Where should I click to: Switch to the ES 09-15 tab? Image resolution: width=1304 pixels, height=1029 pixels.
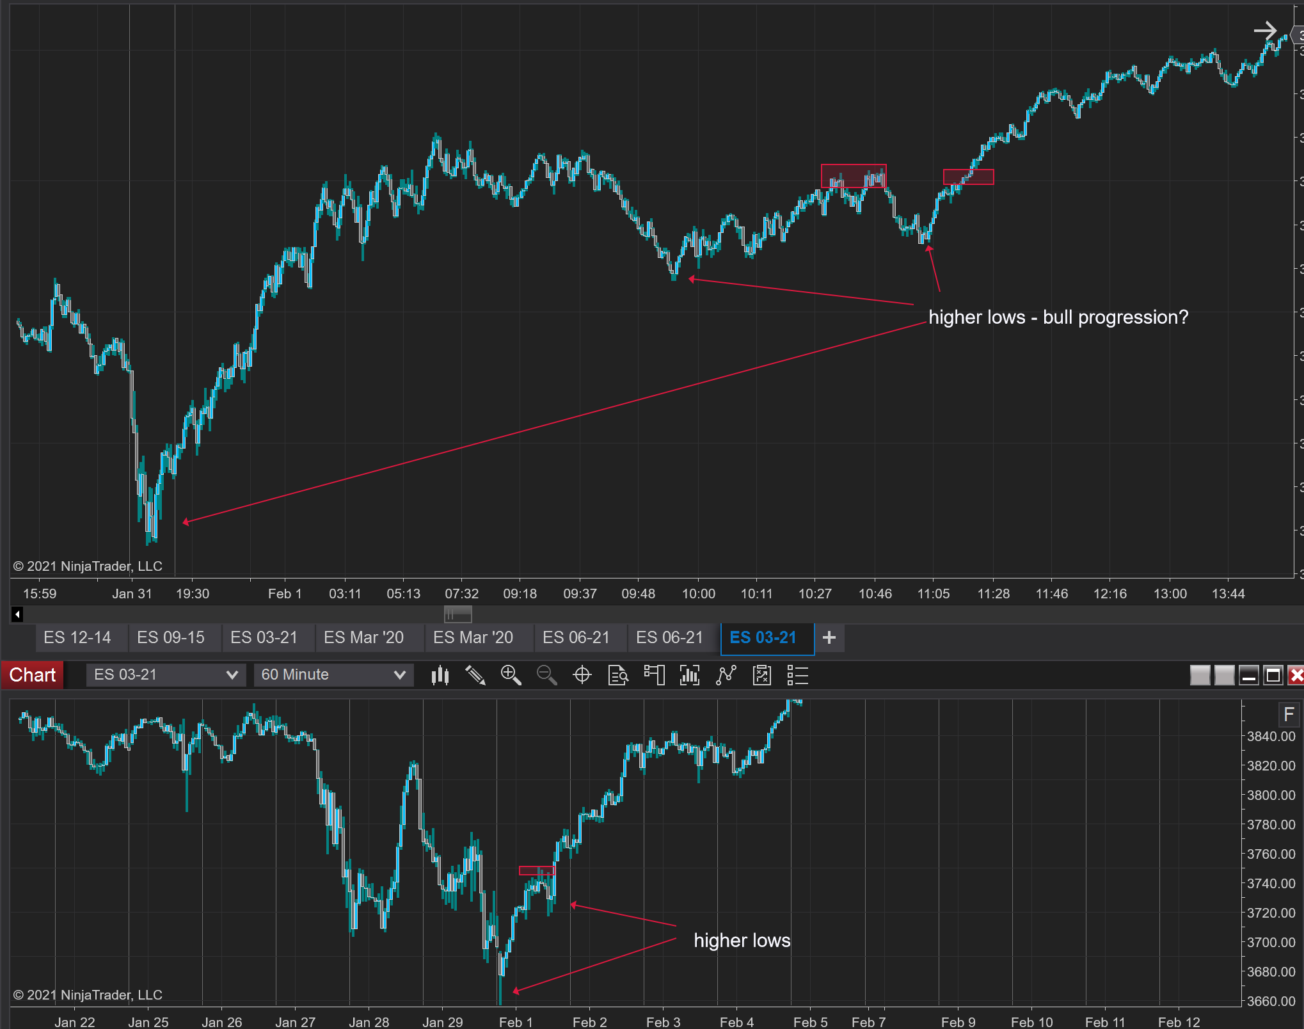pyautogui.click(x=171, y=637)
